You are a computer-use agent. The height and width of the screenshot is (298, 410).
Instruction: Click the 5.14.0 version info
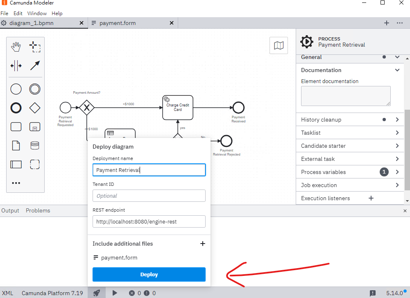click(394, 293)
